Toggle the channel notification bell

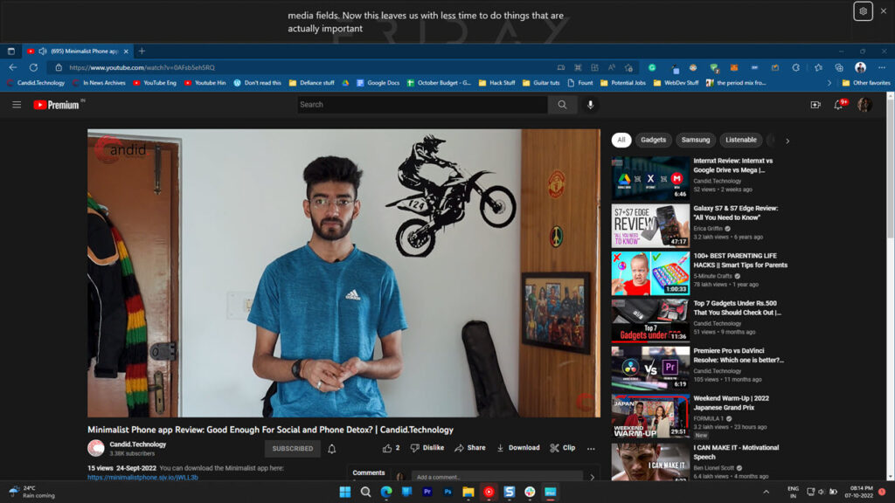(331, 449)
